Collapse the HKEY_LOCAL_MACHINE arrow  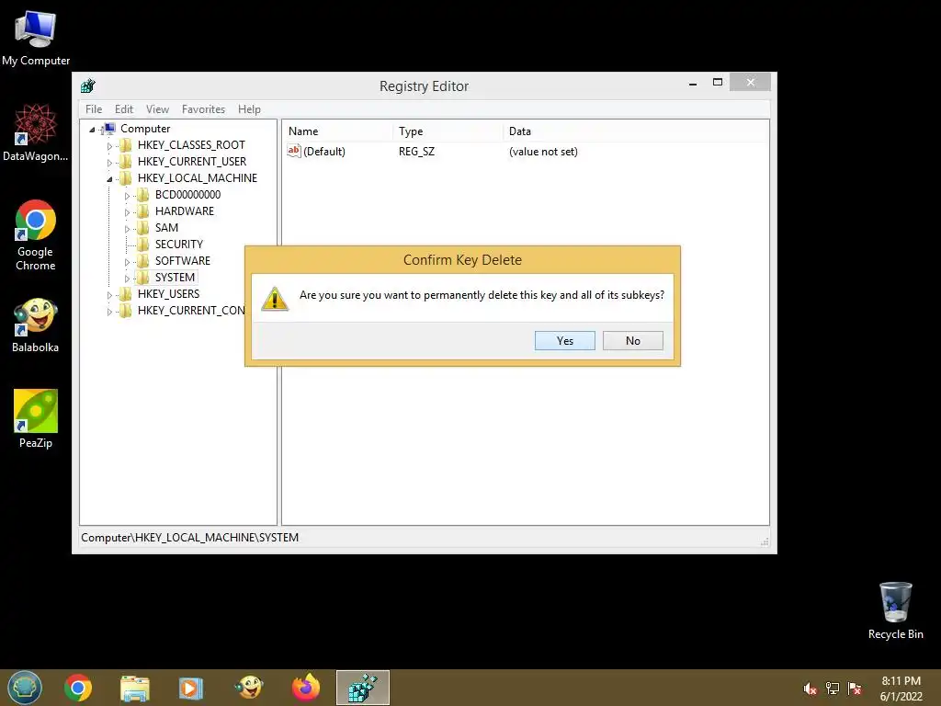coord(109,179)
